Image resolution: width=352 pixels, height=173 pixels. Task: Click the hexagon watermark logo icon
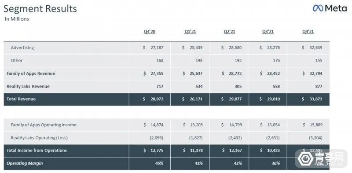(x=306, y=158)
